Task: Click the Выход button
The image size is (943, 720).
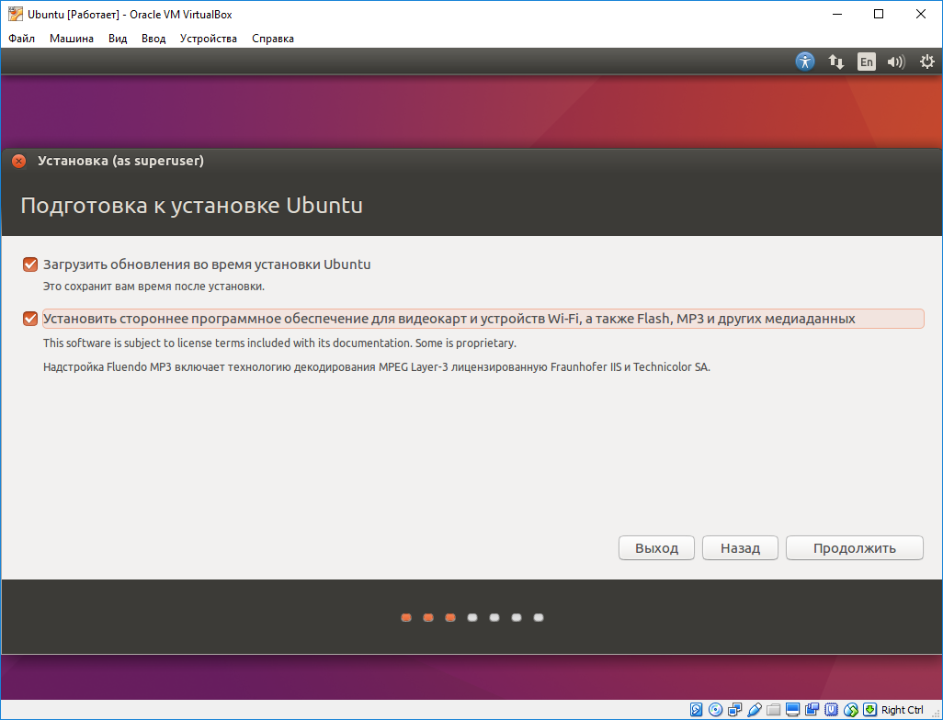Action: coord(656,548)
